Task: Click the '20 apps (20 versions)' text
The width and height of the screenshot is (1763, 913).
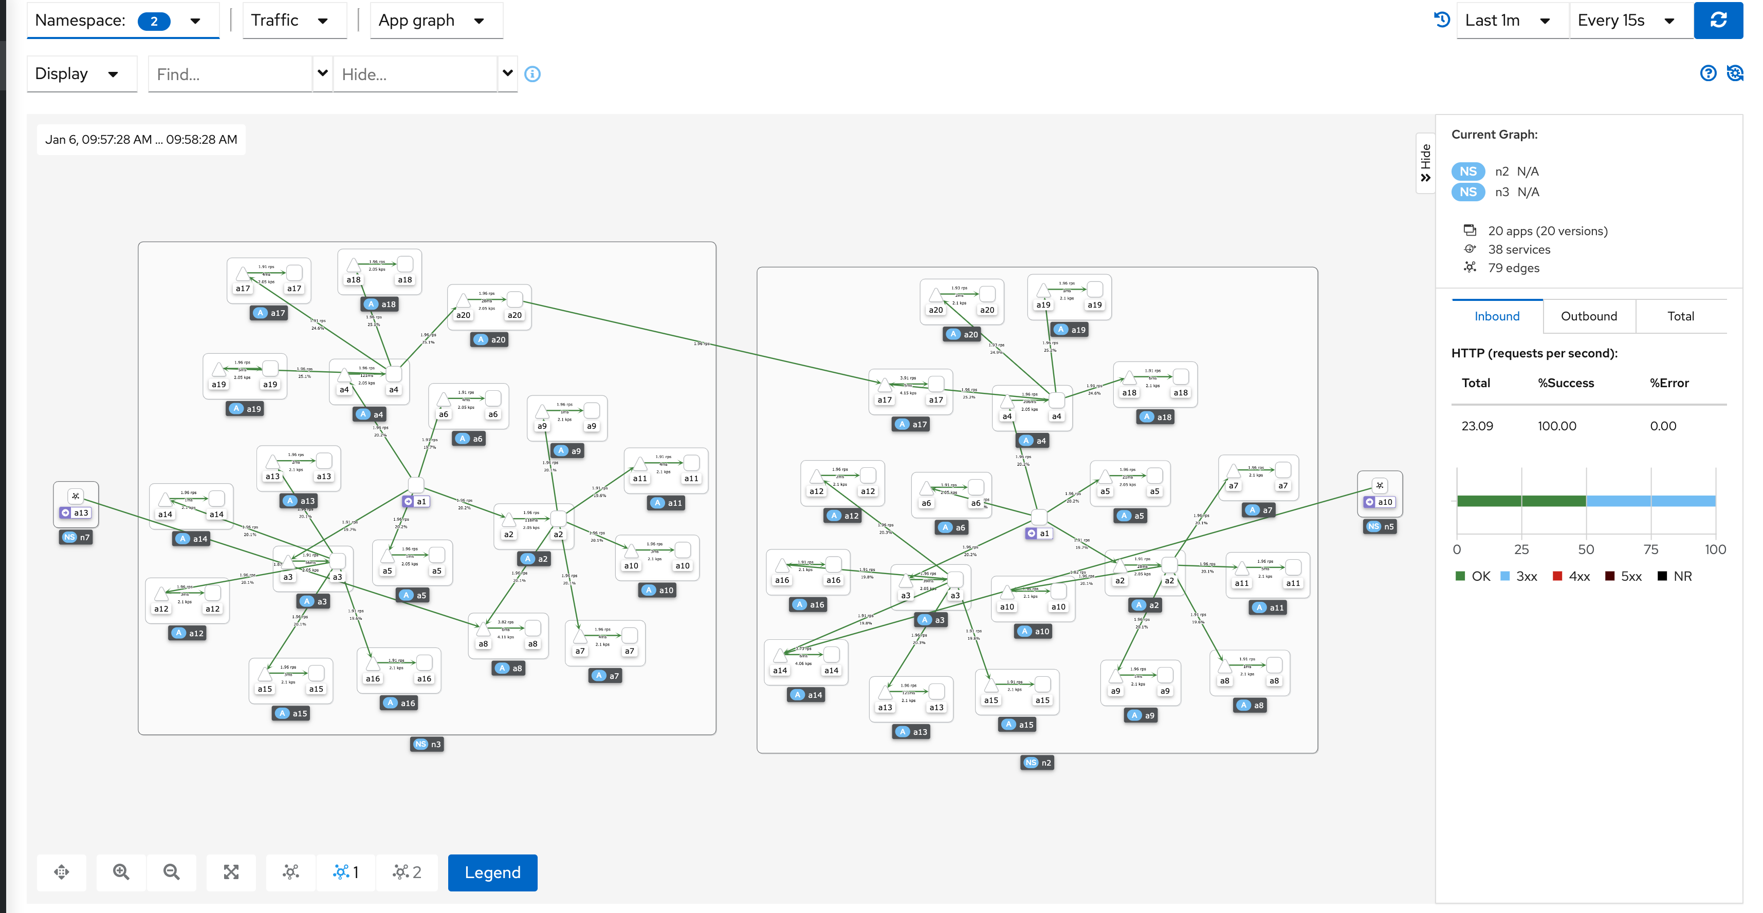Action: tap(1548, 231)
